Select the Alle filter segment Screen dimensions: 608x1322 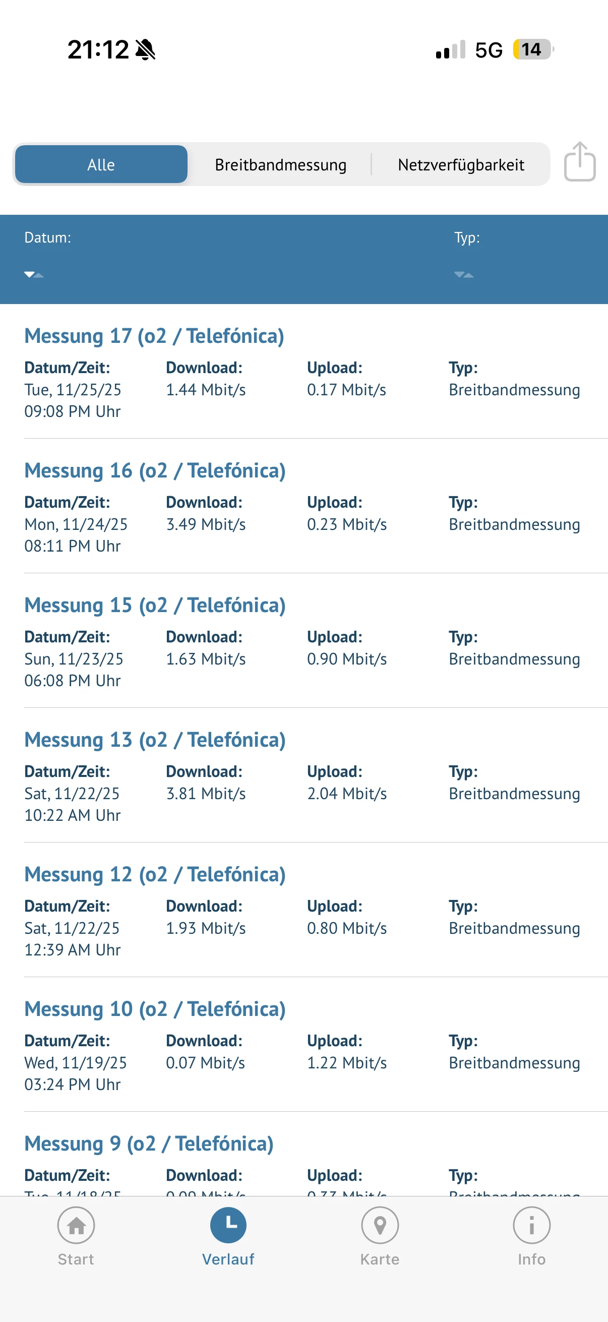coord(101,165)
